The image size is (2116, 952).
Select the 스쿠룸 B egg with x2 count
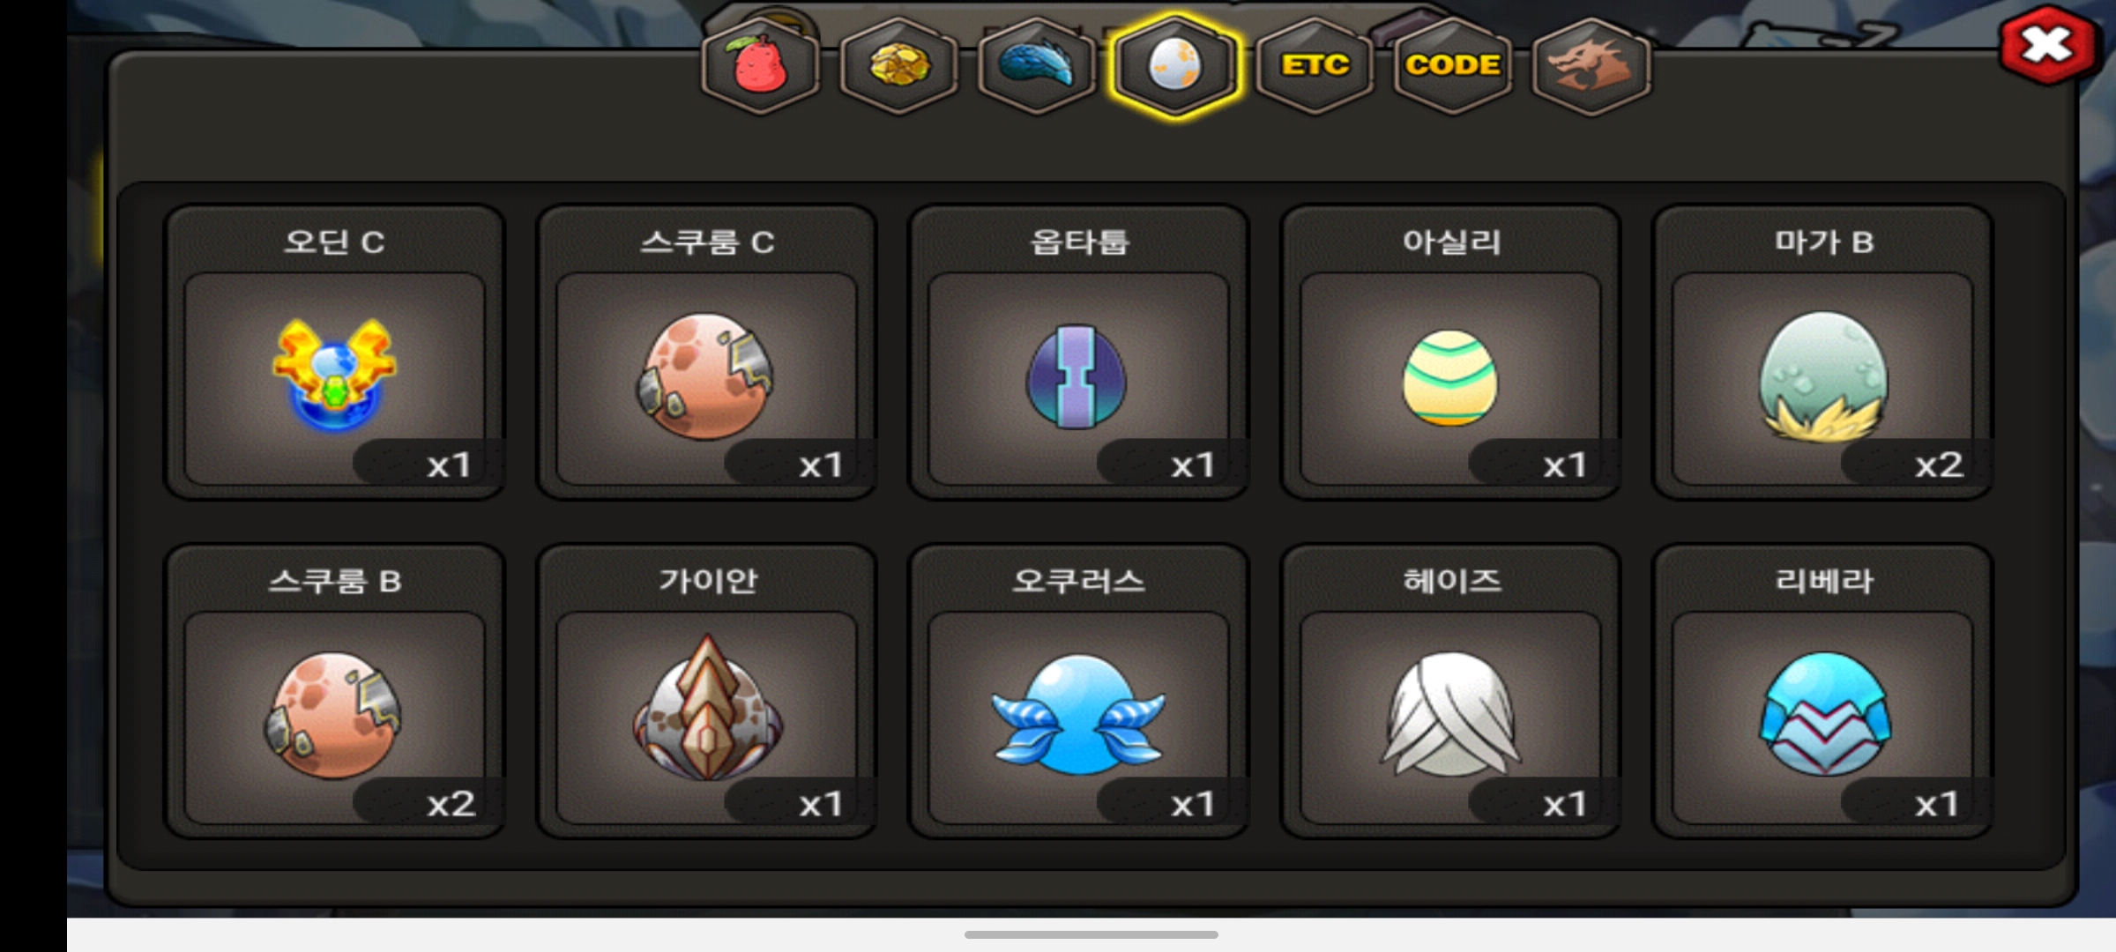[x=335, y=692]
